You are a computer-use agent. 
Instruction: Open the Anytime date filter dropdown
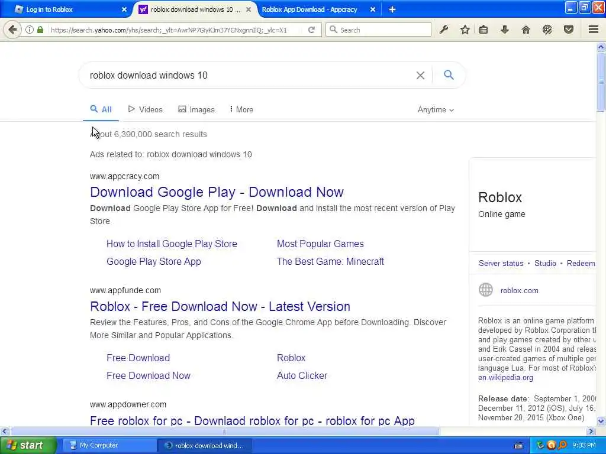click(436, 109)
